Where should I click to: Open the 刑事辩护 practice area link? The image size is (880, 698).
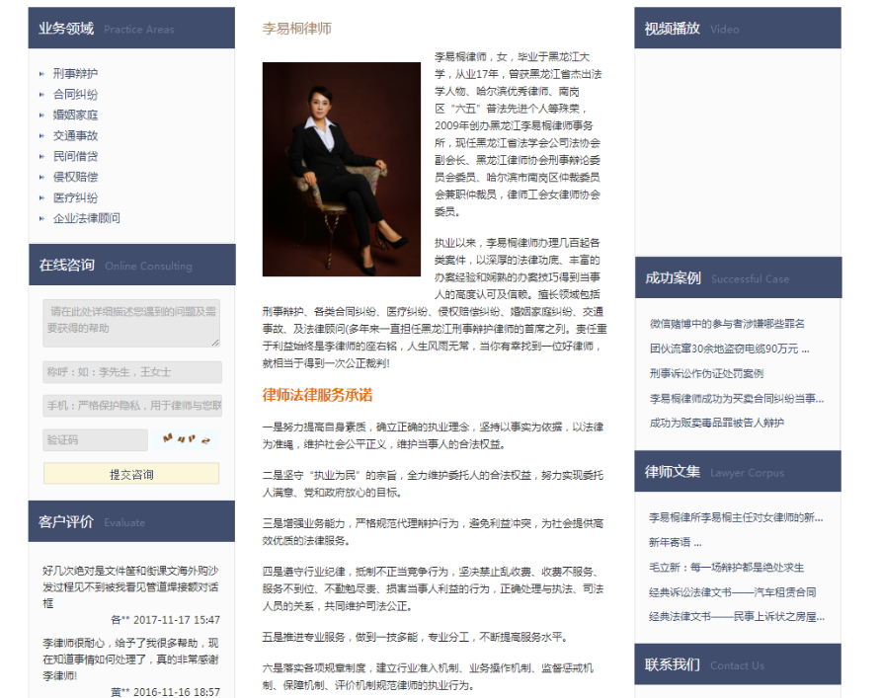(75, 73)
